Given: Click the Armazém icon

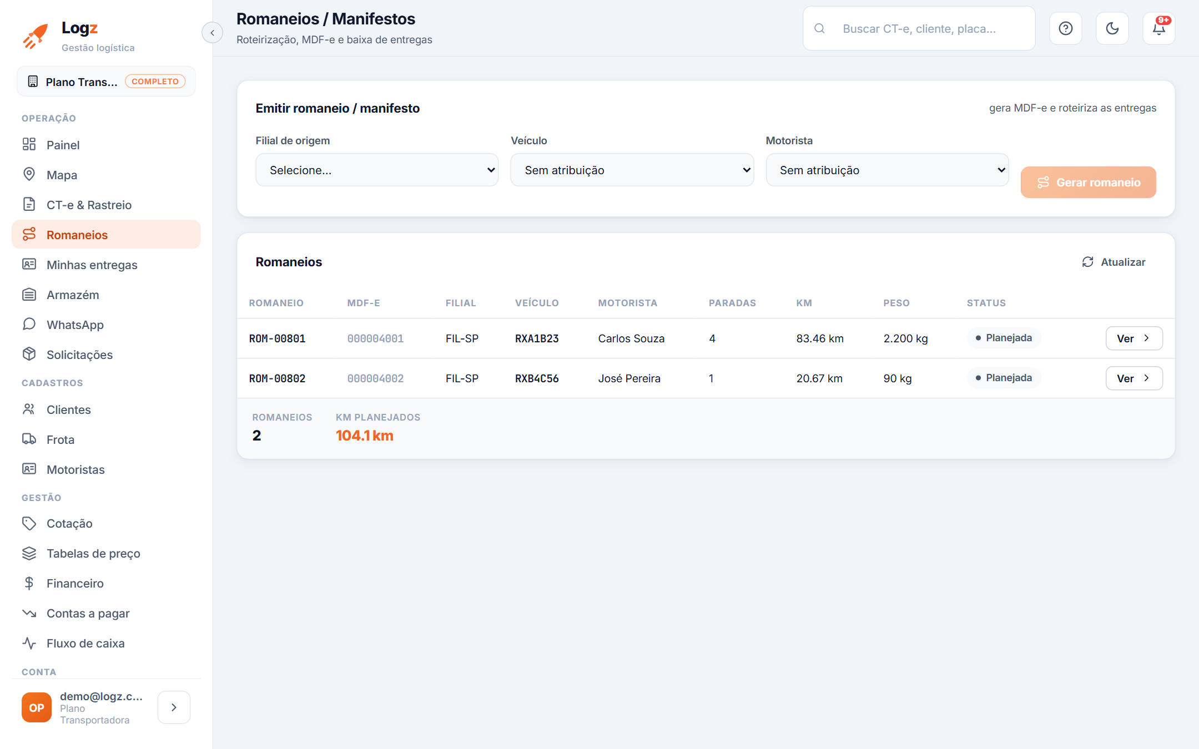Looking at the screenshot, I should pyautogui.click(x=29, y=295).
